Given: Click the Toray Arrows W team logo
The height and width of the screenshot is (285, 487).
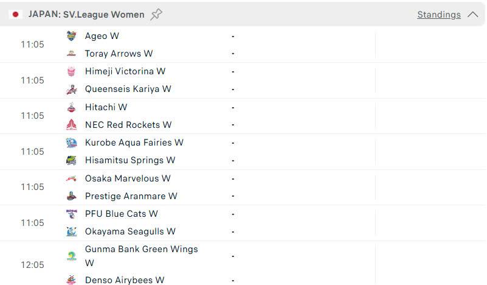Looking at the screenshot, I should pyautogui.click(x=71, y=54).
